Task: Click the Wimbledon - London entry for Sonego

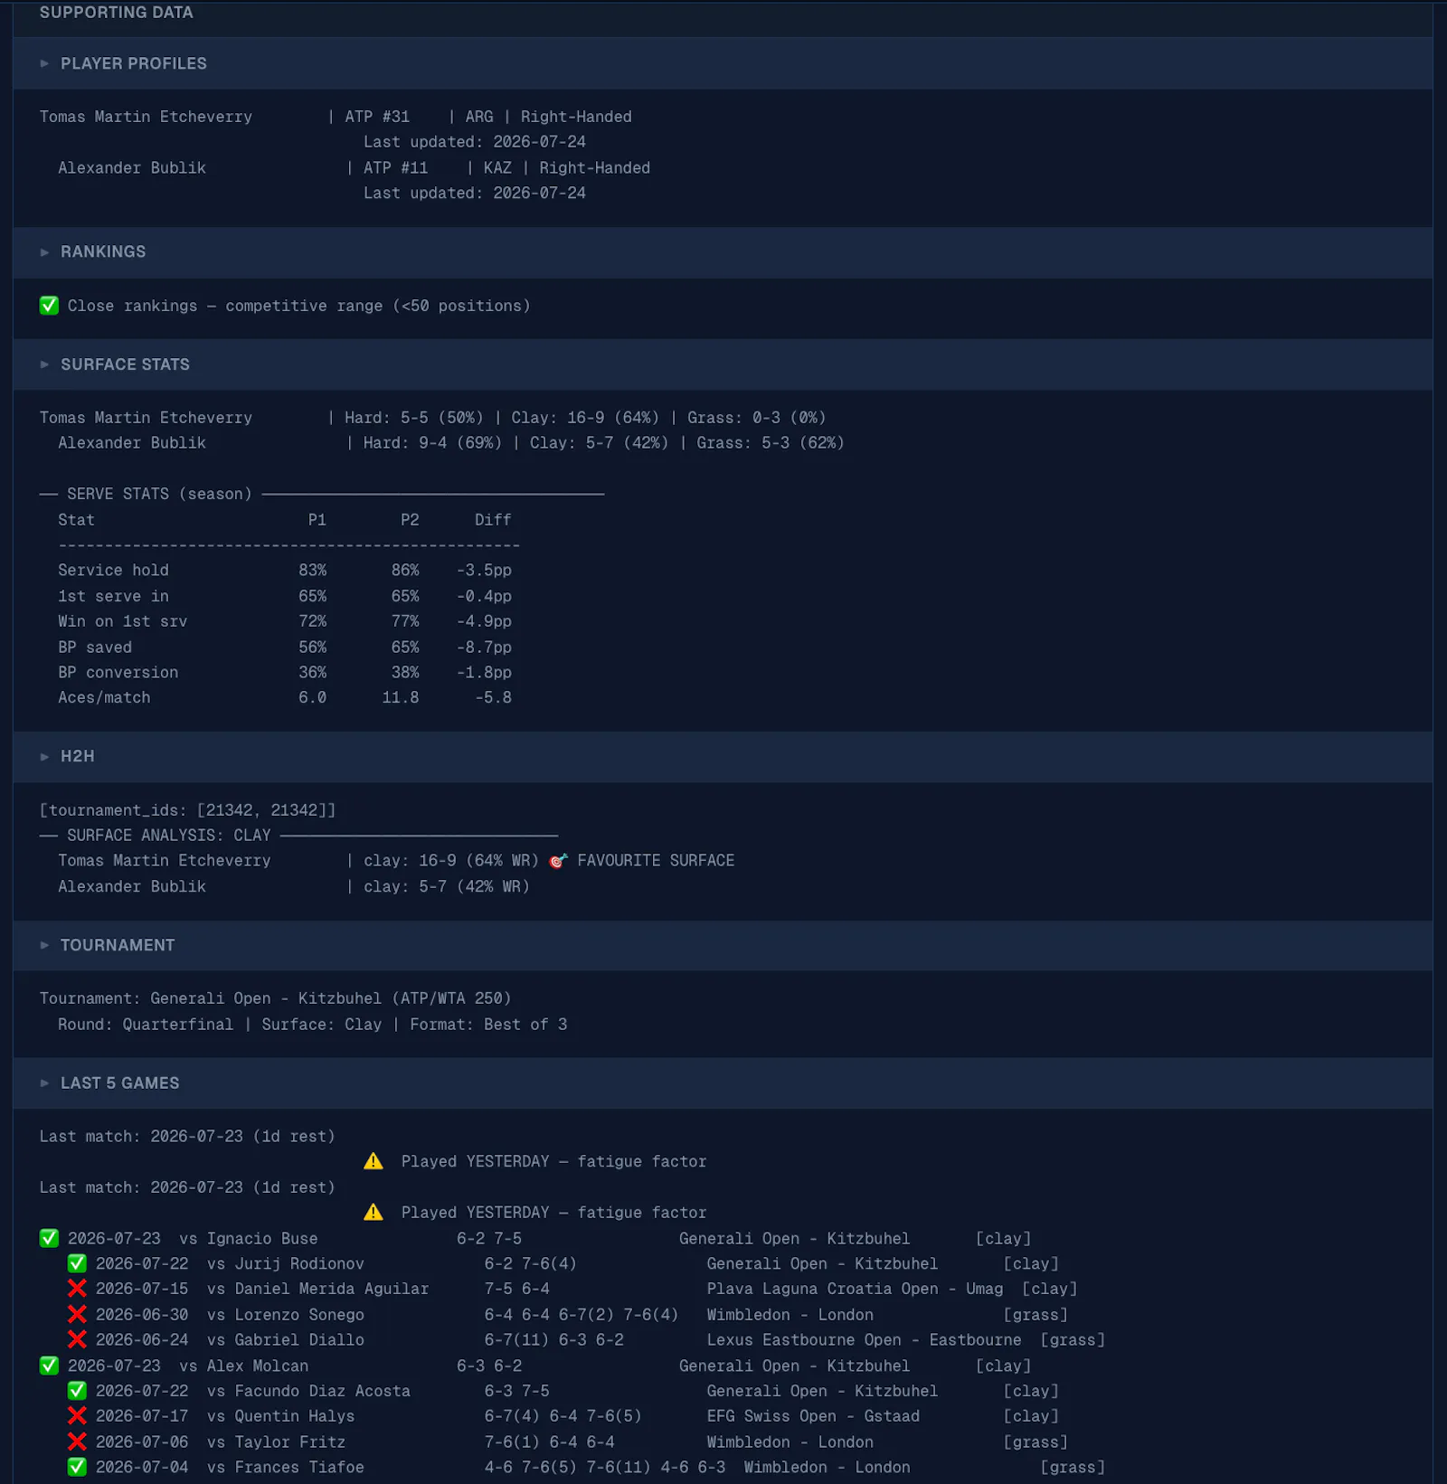Action: tap(790, 1315)
